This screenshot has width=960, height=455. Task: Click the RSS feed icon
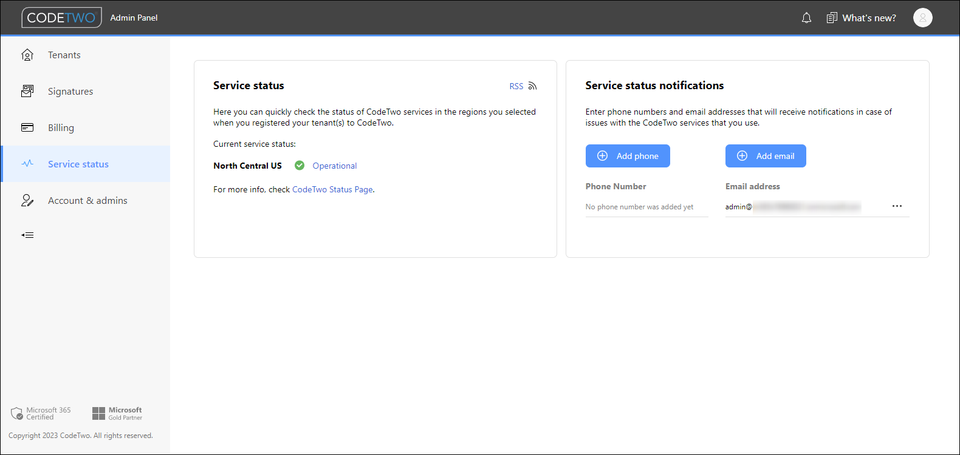click(532, 86)
